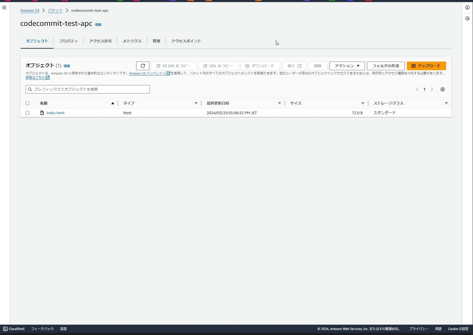Screen dimensions: 473x335
Task: Launch CloudShell from the status bar
Action: coord(14,328)
